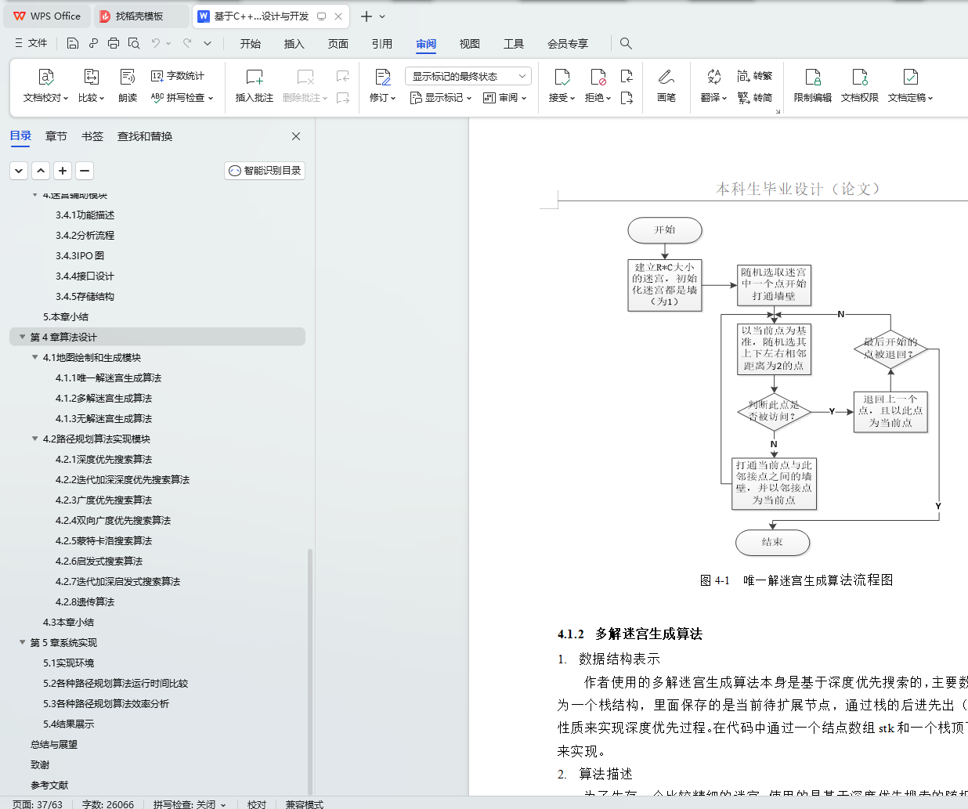Click the expand-all down arrow outline button
Screen dimensions: 968x809
point(19,171)
